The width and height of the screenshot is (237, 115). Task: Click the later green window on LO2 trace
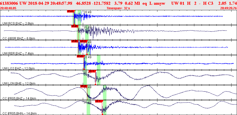coord(99,62)
